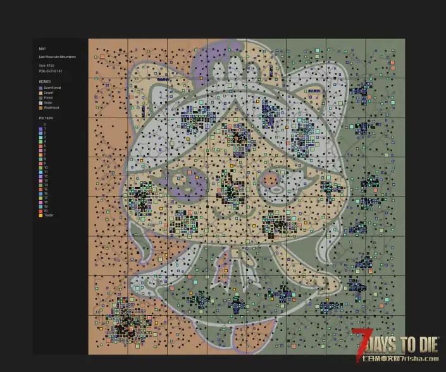This screenshot has height=372, width=446.
Task: Click the 'BIOMES' legend heading
Action: pyautogui.click(x=45, y=81)
